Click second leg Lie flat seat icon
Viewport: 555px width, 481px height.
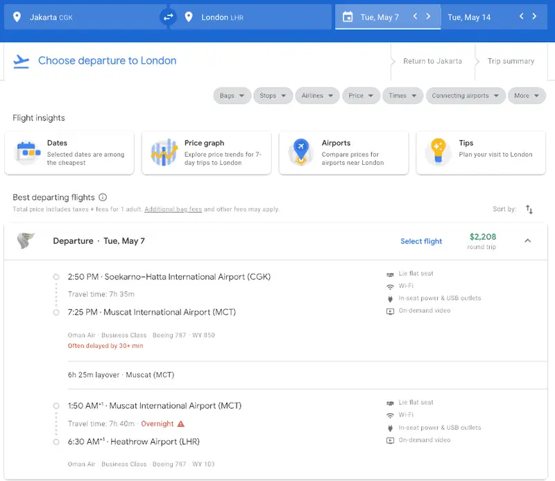tap(390, 403)
